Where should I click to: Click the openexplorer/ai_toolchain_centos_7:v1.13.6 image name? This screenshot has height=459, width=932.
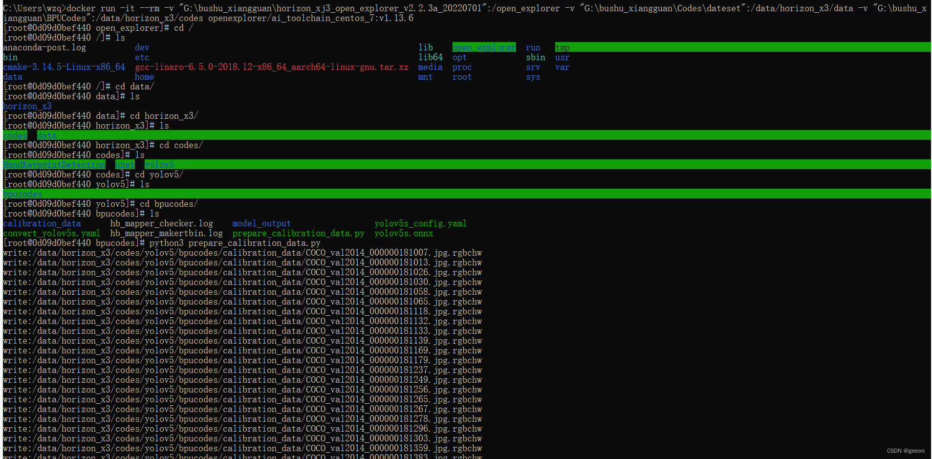coord(311,18)
